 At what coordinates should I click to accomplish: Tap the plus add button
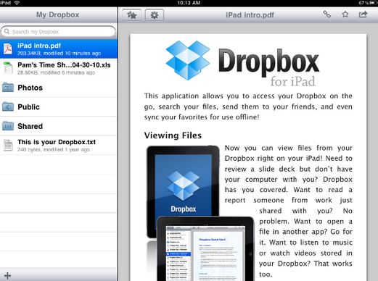[7, 275]
